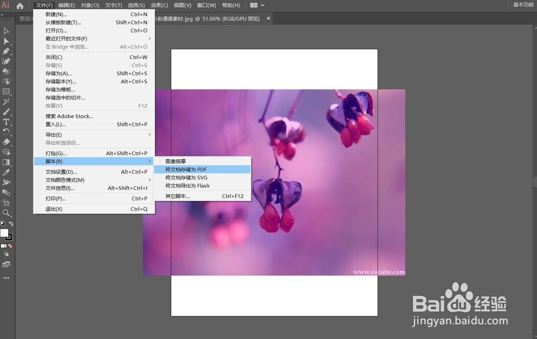The image size is (537, 339).
Task: Expand 文档颜色模式(M) submenu
Action: pyautogui.click(x=94, y=180)
